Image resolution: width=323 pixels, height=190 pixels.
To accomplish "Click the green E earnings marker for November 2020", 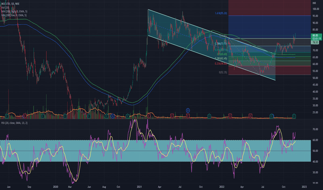I will pos(128,116).
